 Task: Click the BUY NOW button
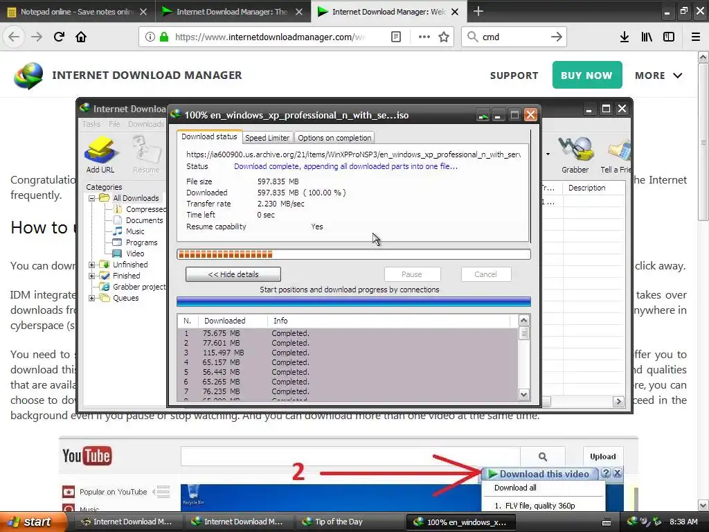587,75
